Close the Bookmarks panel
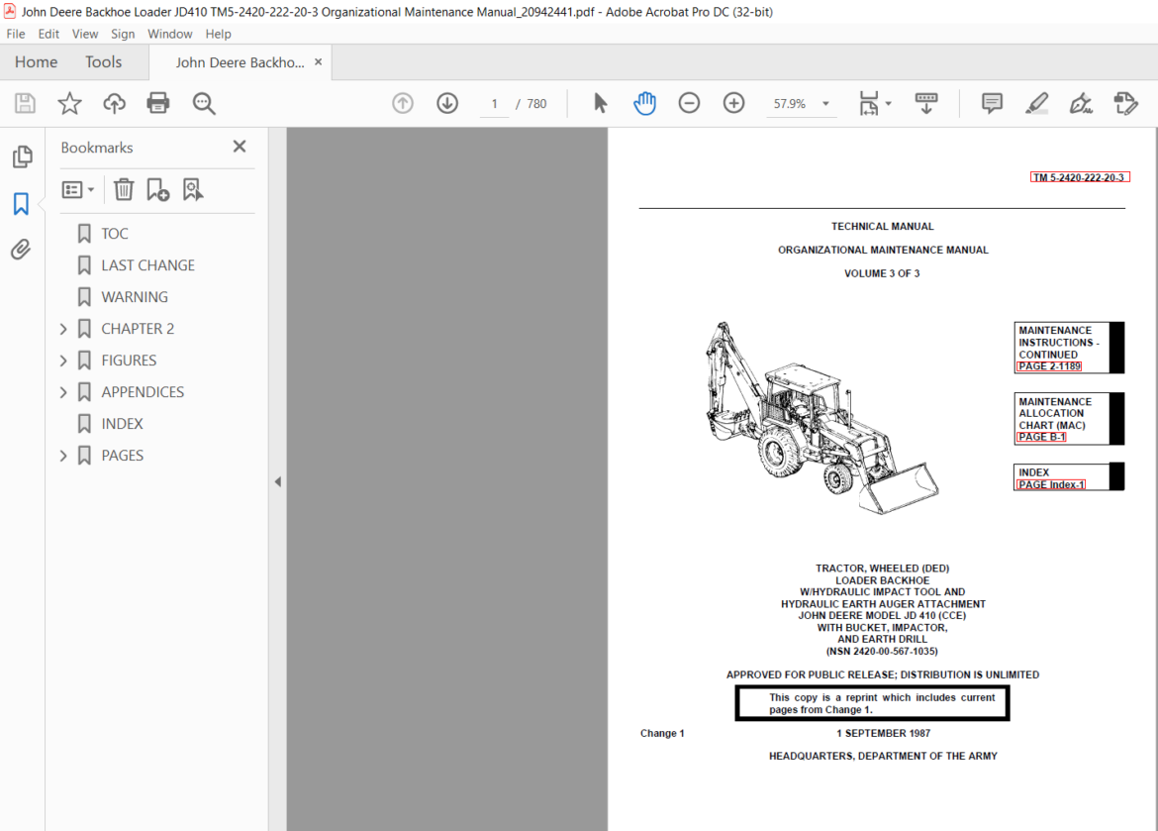 (240, 147)
